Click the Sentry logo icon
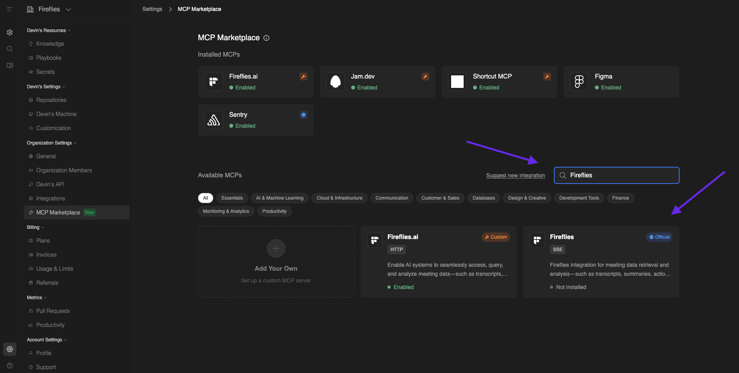The image size is (739, 373). (214, 120)
